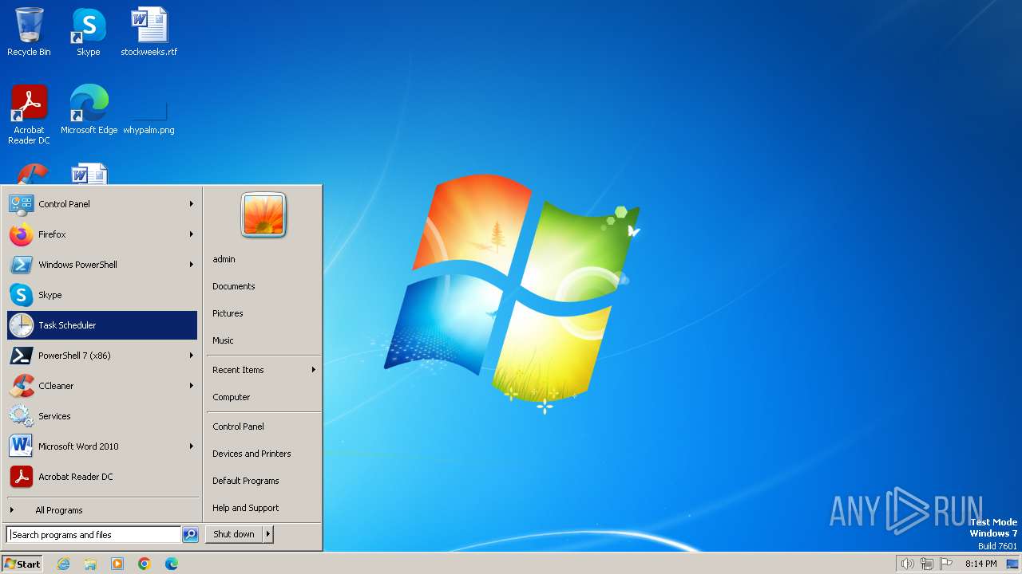Click the Shut down button
This screenshot has width=1022, height=574.
[234, 535]
